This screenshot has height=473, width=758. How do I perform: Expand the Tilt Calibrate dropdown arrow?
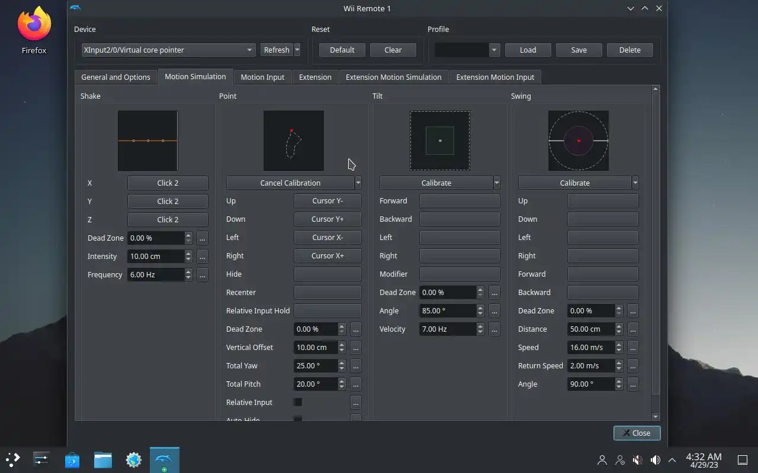(x=496, y=183)
